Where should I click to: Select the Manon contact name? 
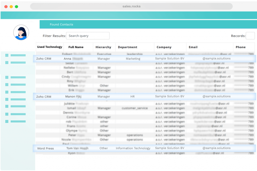click(x=73, y=97)
